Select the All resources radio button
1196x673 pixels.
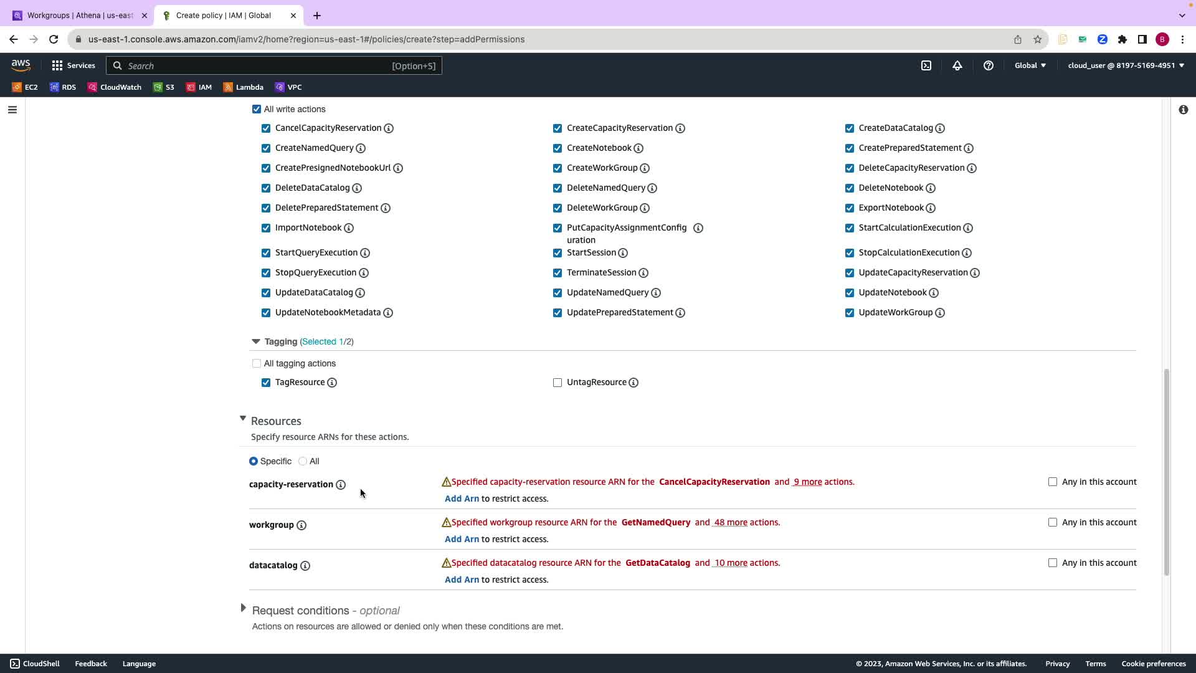pyautogui.click(x=303, y=461)
